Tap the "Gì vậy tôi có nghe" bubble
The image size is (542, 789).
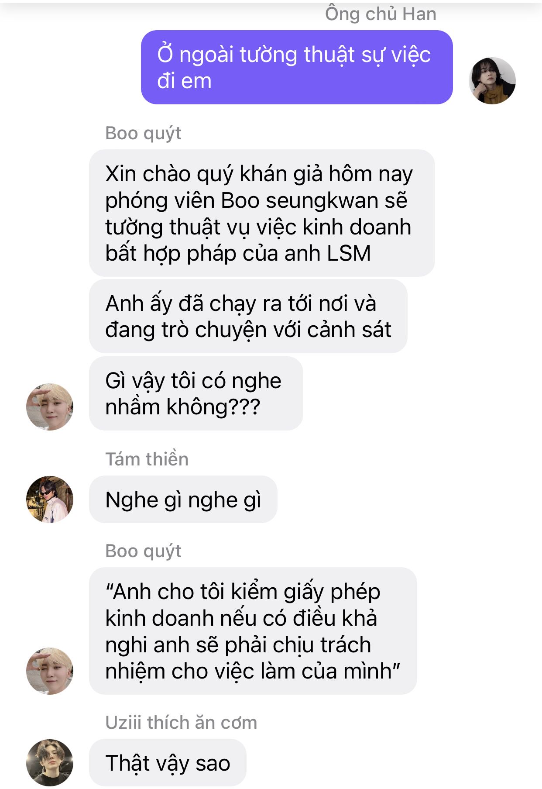click(196, 393)
